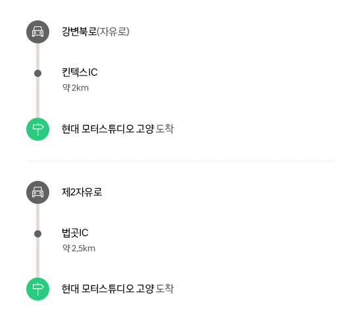
Task: Click the 강변북로 route title text
Action: [79, 32]
